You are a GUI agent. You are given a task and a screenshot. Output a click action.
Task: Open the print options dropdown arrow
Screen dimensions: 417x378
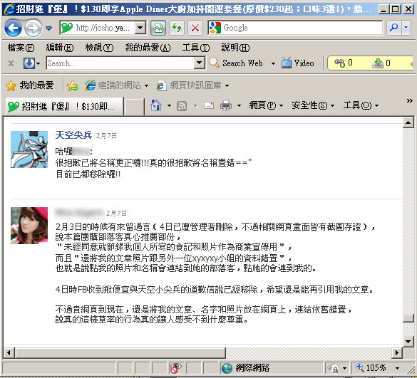[239, 106]
